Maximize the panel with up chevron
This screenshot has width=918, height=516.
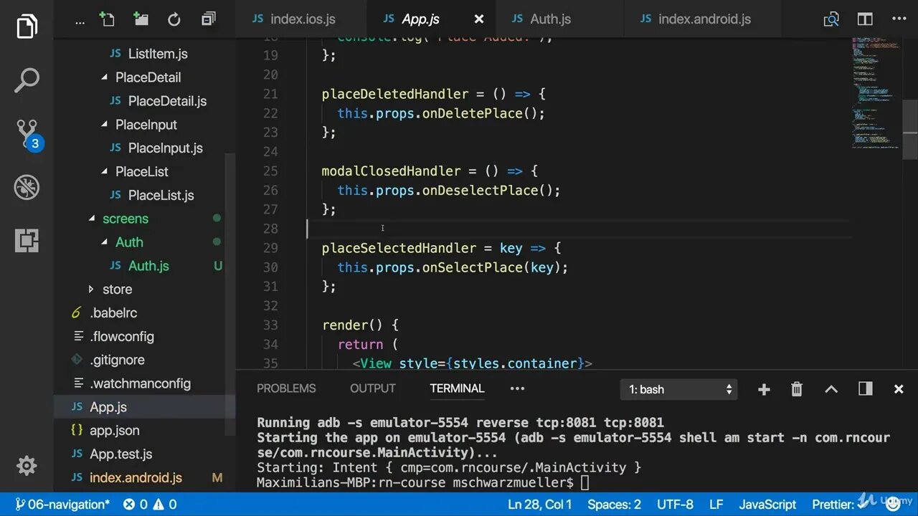click(x=831, y=389)
